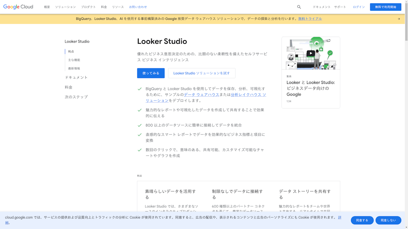The image size is (408, 229).
Task: Play the Looker Studio video thumbnail
Action: tap(310, 53)
